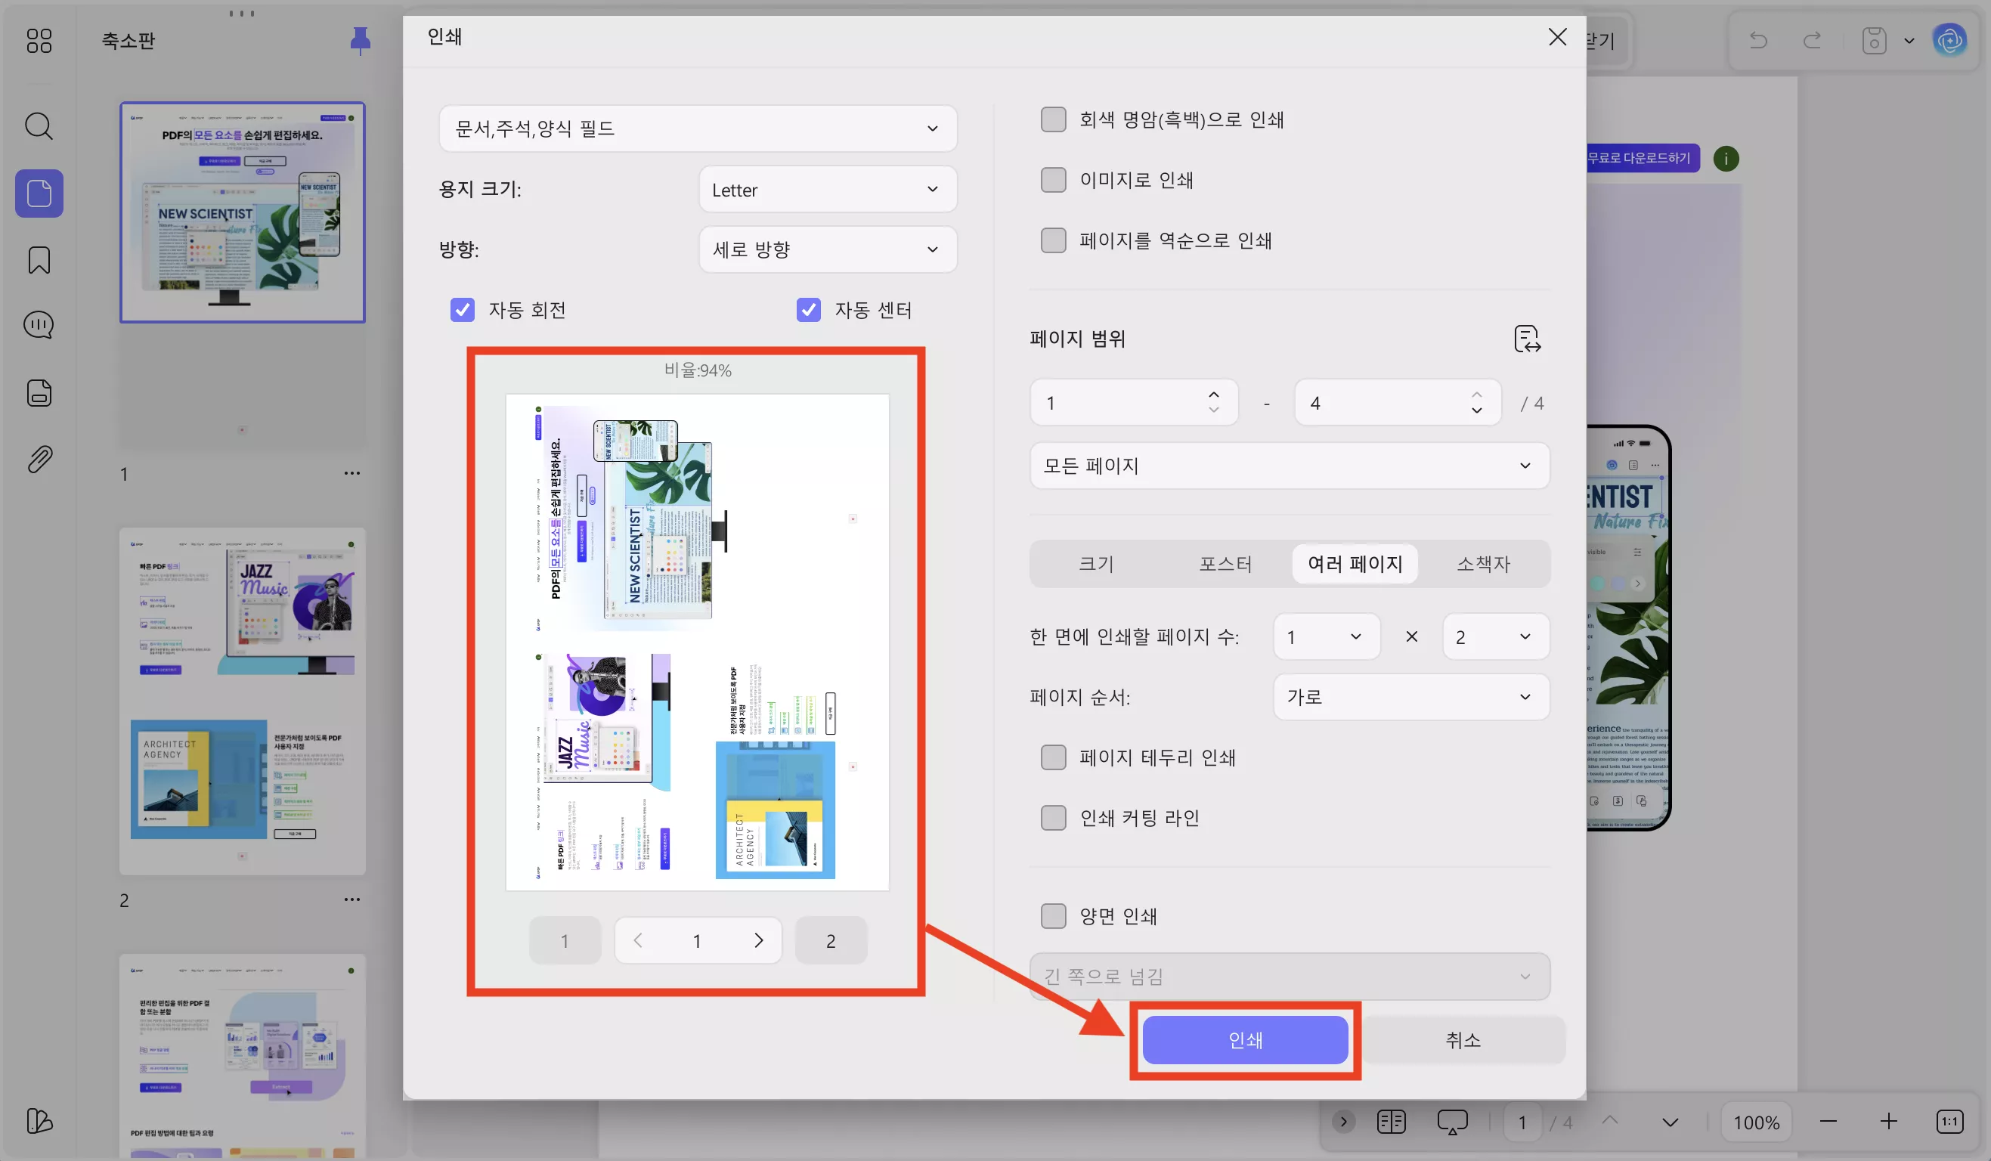Enable the 양면 인쇄 duplex checkbox
The image size is (1991, 1161).
click(1053, 915)
